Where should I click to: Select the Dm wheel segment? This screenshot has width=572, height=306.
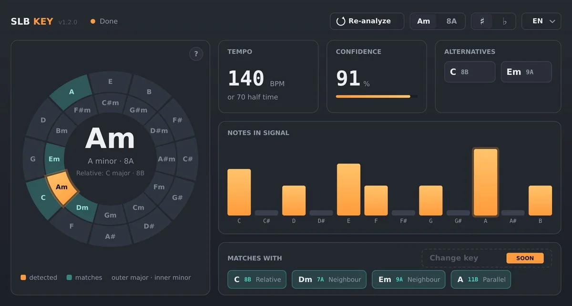(82, 207)
